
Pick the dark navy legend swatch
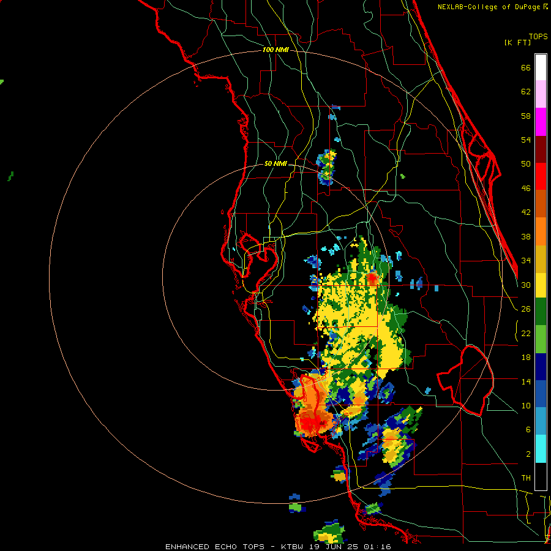(x=541, y=367)
